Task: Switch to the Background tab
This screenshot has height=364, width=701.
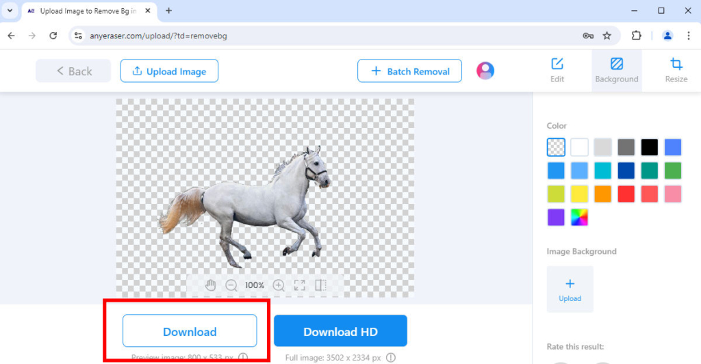Action: click(x=617, y=70)
